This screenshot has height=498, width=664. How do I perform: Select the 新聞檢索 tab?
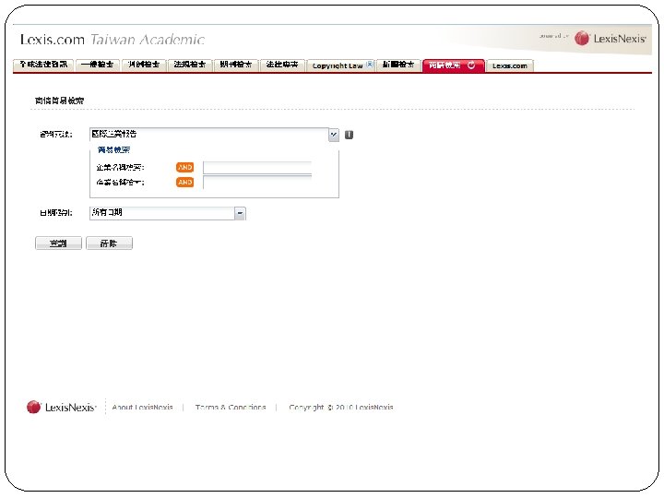[398, 65]
